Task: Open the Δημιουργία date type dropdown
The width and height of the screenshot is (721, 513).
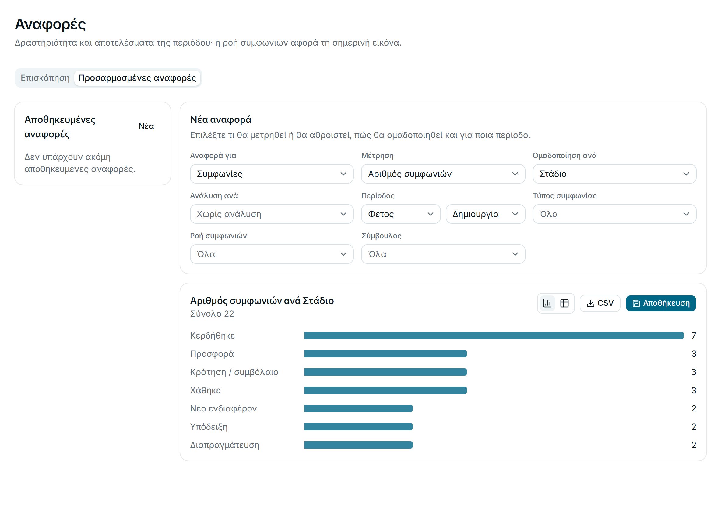Action: [x=486, y=214]
